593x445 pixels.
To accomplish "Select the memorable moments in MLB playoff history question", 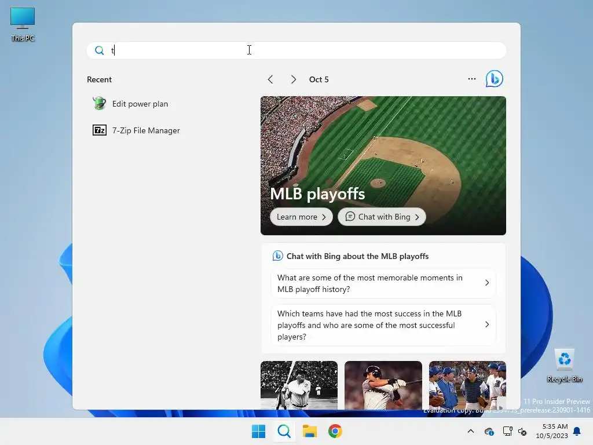I will click(383, 283).
